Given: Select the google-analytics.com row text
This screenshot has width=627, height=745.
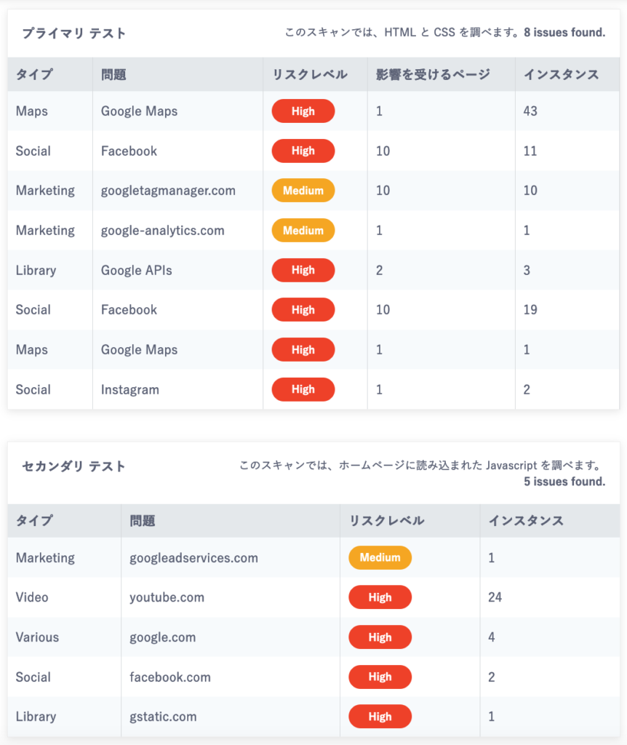Looking at the screenshot, I should click(162, 231).
